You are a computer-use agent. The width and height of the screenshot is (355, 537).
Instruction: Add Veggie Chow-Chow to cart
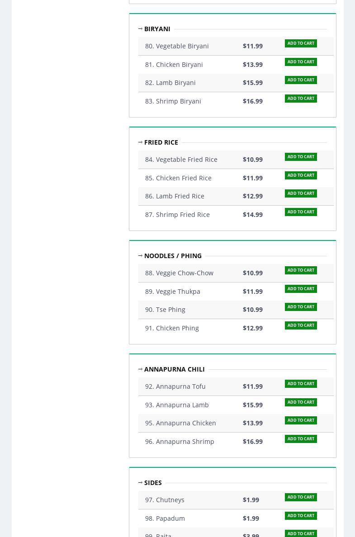pyautogui.click(x=301, y=270)
